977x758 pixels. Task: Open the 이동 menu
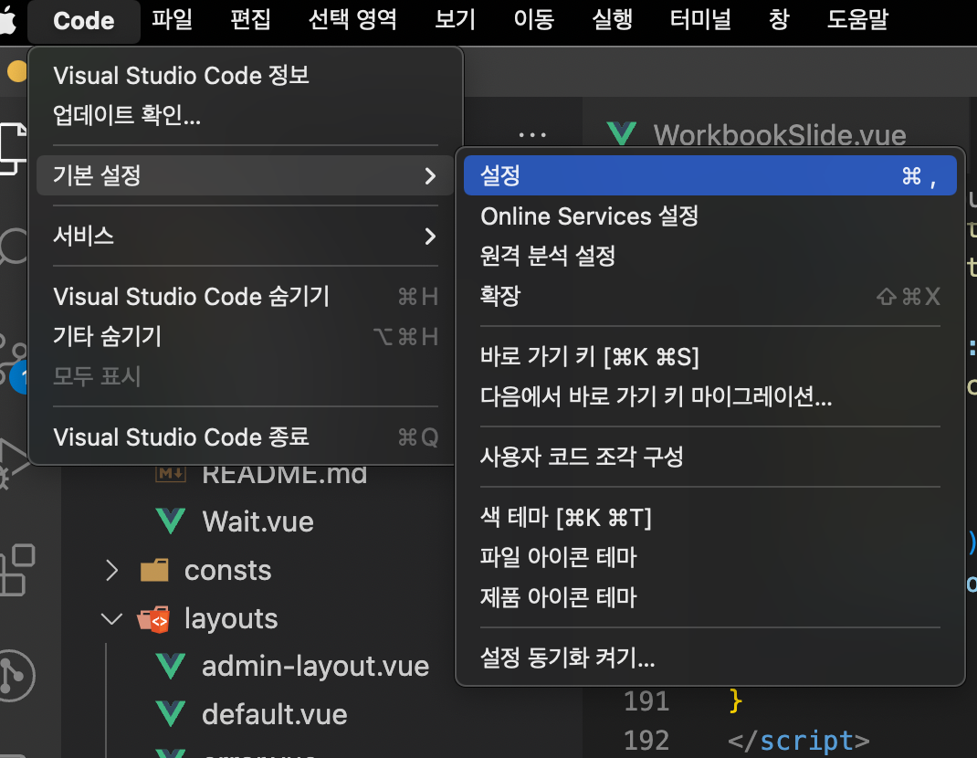[x=533, y=19]
